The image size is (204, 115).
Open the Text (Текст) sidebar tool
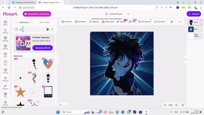tap(5, 63)
